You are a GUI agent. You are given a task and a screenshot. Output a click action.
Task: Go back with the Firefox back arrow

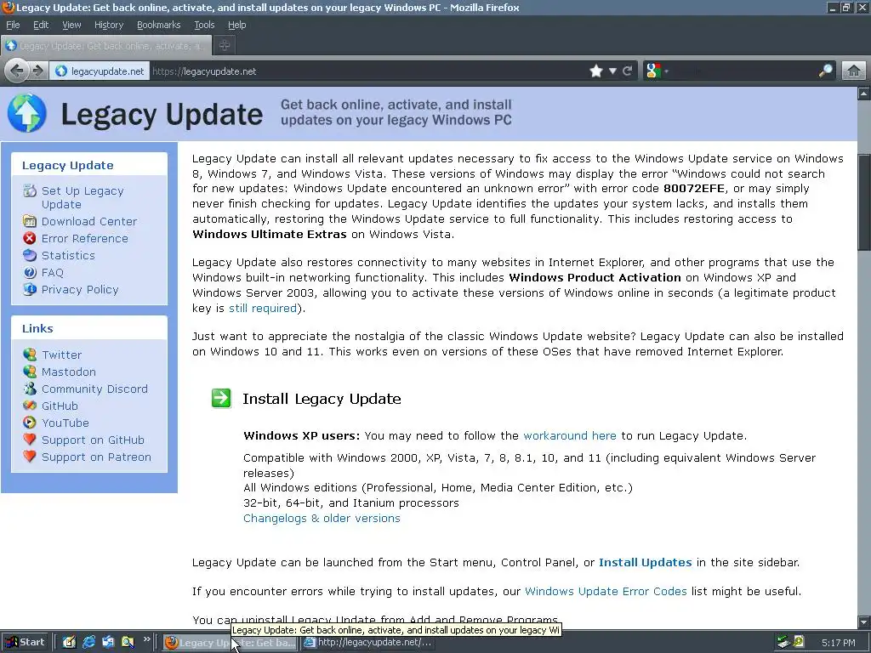(x=17, y=71)
